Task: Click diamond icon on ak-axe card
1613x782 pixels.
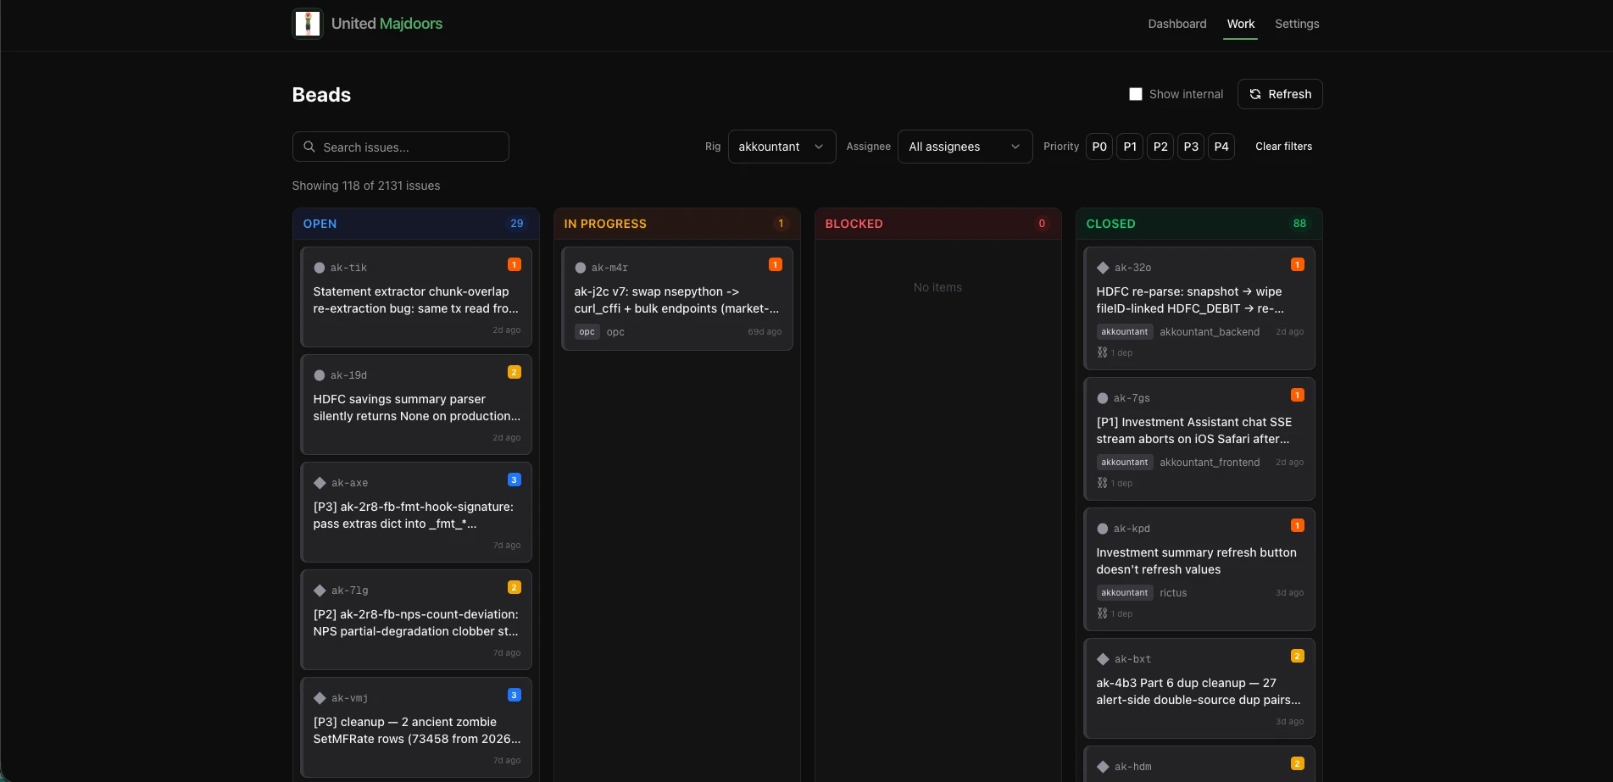Action: 320,483
